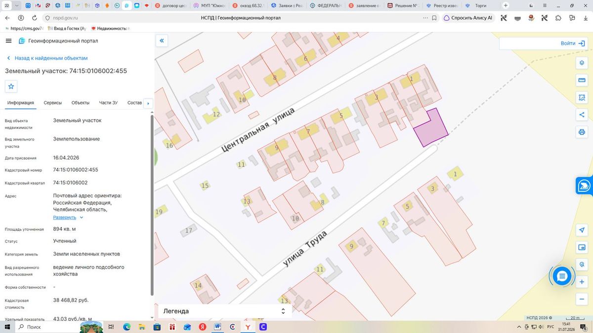This screenshot has width=593, height=333.
Task: Open the blue side feedback widget
Action: [584, 185]
